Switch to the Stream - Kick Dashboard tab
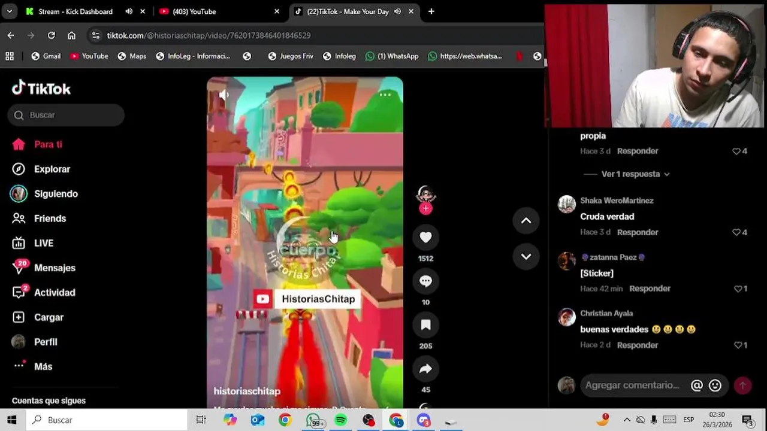 (x=76, y=11)
